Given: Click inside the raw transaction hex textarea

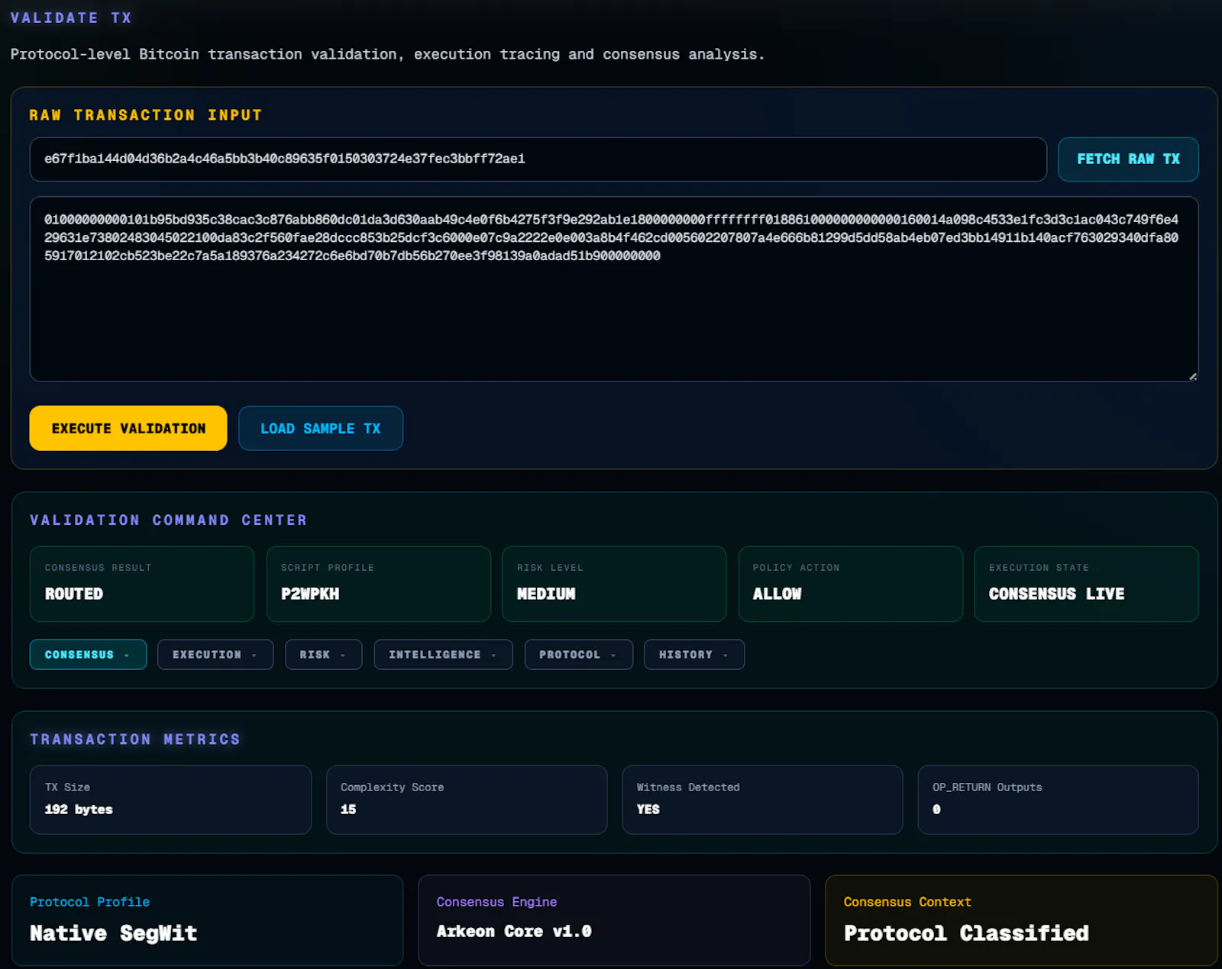Looking at the screenshot, I should point(614,289).
